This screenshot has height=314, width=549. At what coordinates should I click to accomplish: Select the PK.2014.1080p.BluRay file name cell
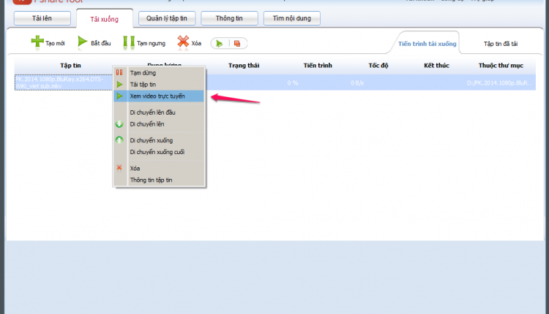[x=63, y=83]
